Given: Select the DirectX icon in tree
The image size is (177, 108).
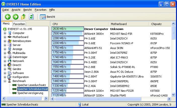Looking at the screenshot, I should (10, 65).
